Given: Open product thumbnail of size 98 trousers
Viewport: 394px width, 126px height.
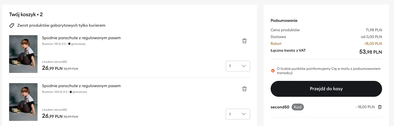Looking at the screenshot, I should [23, 54].
